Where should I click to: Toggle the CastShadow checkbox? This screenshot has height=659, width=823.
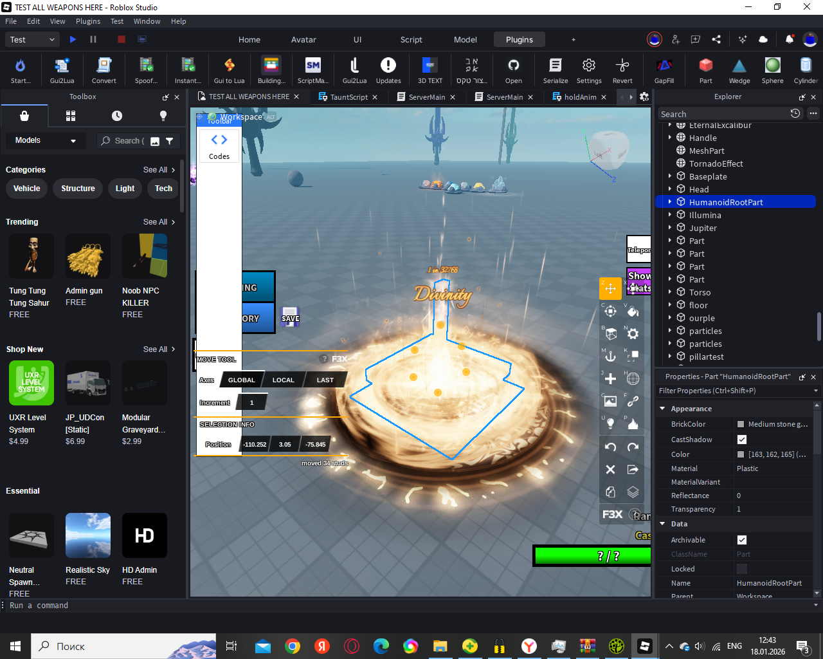click(742, 440)
